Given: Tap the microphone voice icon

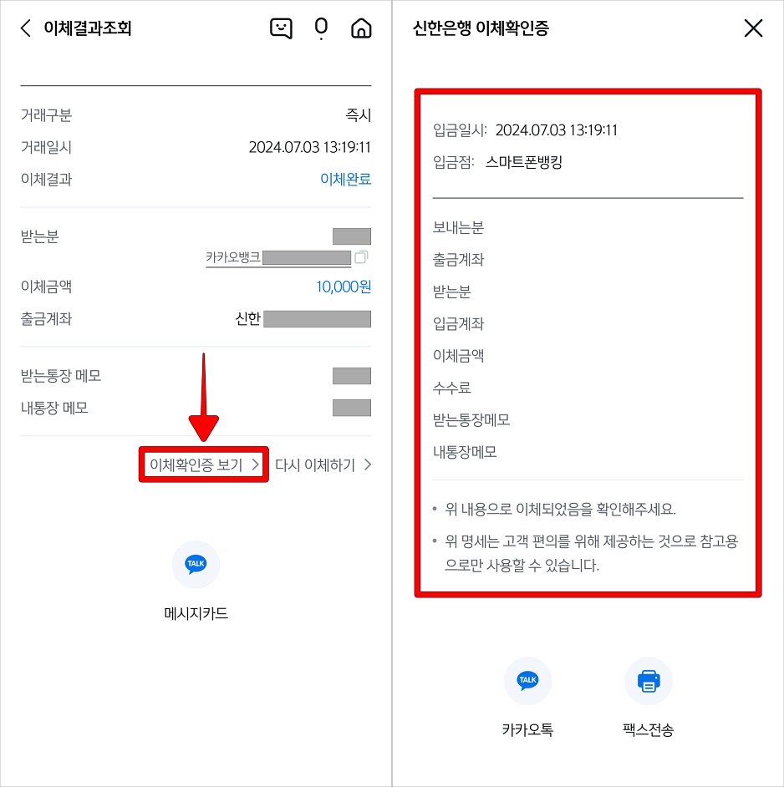Looking at the screenshot, I should (321, 28).
